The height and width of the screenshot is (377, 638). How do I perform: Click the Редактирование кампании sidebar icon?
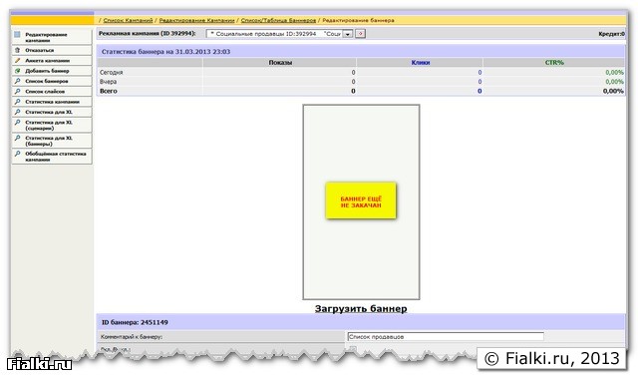click(17, 35)
